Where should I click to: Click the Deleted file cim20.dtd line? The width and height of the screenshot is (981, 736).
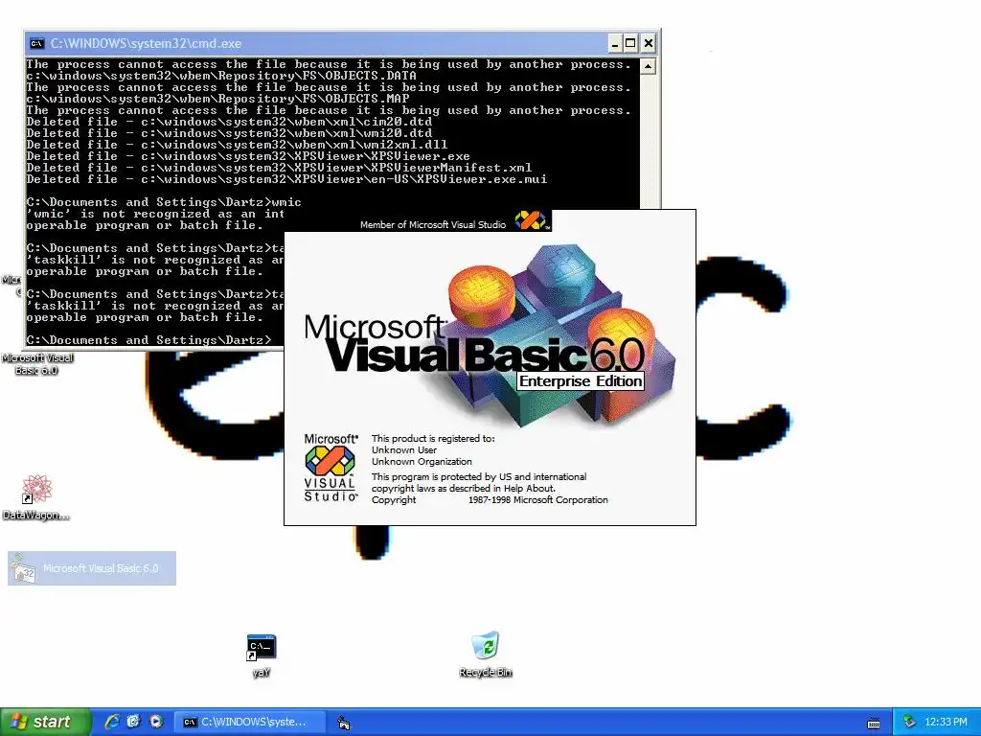pyautogui.click(x=229, y=122)
